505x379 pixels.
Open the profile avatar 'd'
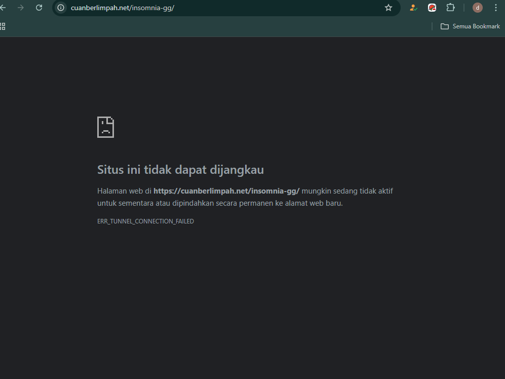[x=477, y=8]
